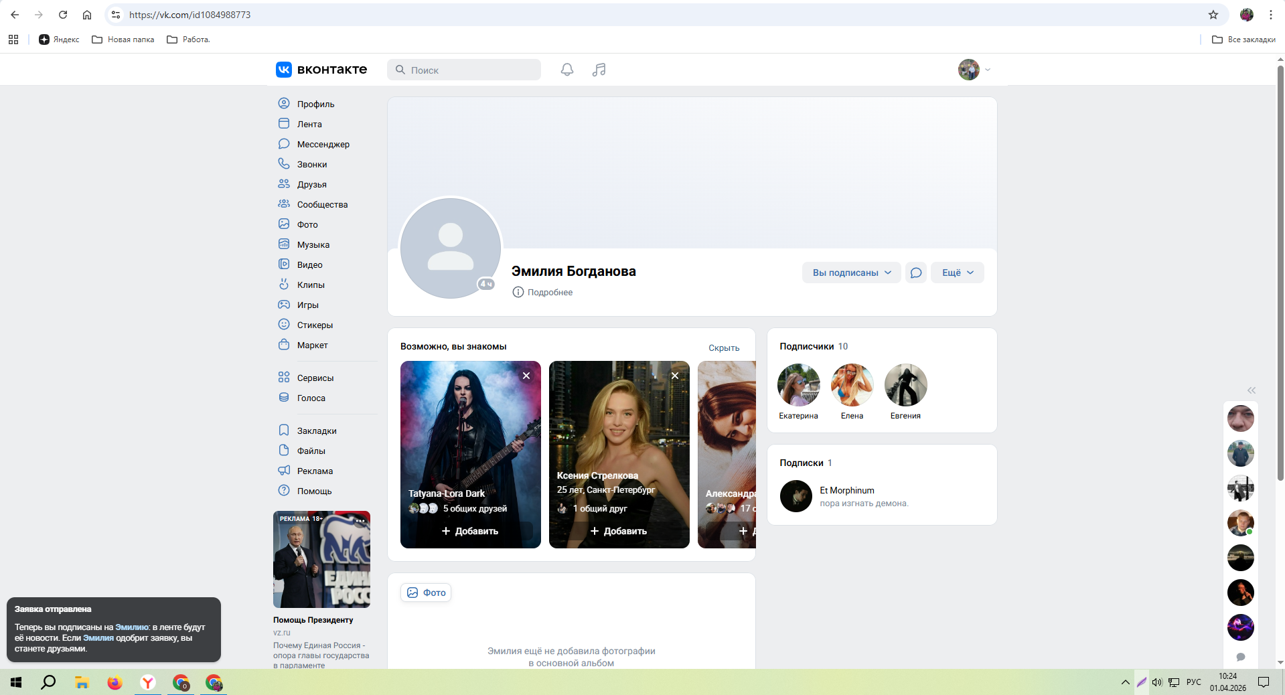Dismiss the Ксения Стрелкова suggestion card

click(x=675, y=376)
